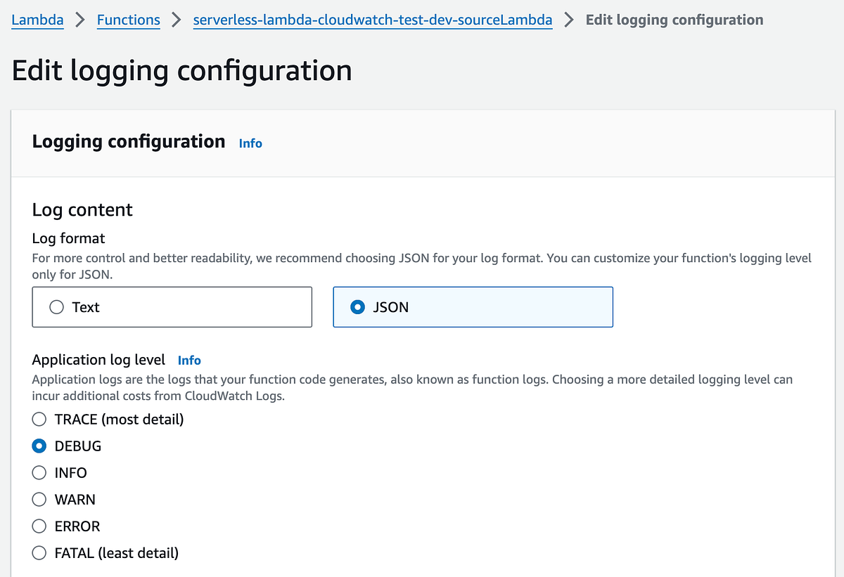This screenshot has width=844, height=577.
Task: Open the serverless-lambda-cloudwatch-test-dev-sourceLambda function link
Action: (372, 20)
